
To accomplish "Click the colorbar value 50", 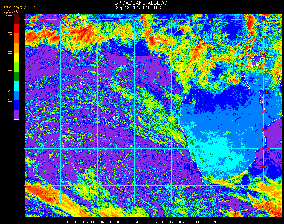I will 10,53.
